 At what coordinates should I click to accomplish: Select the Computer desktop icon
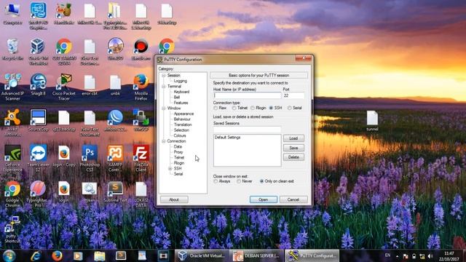(12, 13)
